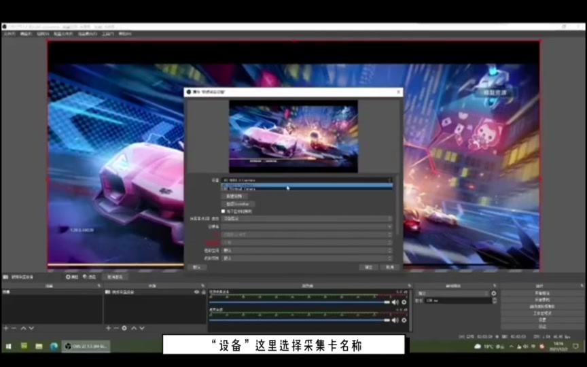Screen dimensions: 587x367
Task: Open the Resolution dropdown
Action: pyautogui.click(x=307, y=227)
